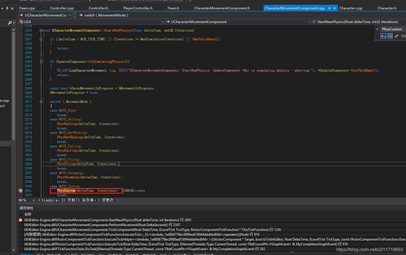This screenshot has height=255, width=406.
Task: Open the UCharacterMovementComponent class dropdown
Action: point(309,22)
